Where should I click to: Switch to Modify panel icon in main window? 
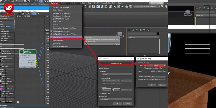(x=133, y=30)
